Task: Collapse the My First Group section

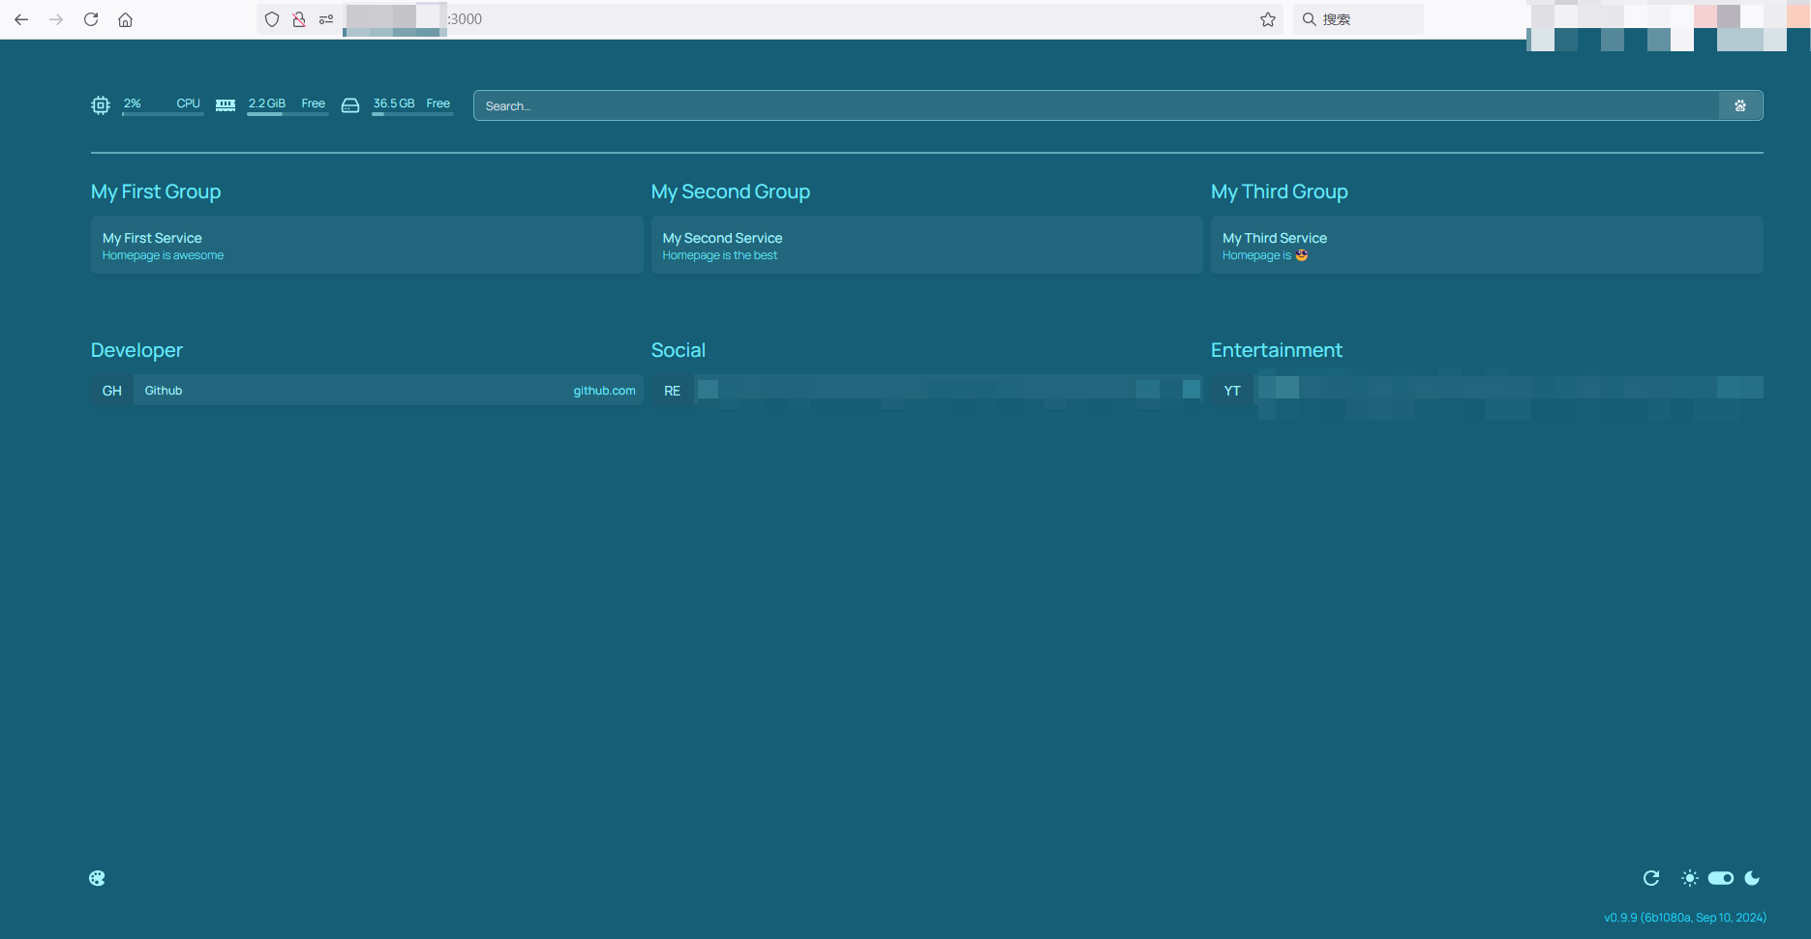Action: tap(156, 191)
